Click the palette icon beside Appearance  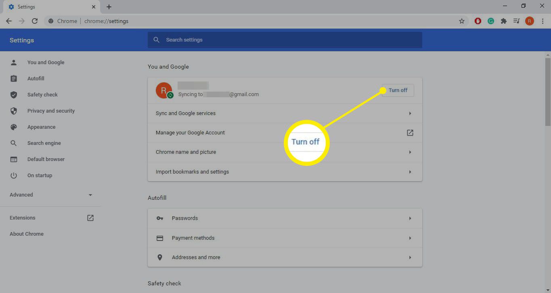(x=14, y=127)
